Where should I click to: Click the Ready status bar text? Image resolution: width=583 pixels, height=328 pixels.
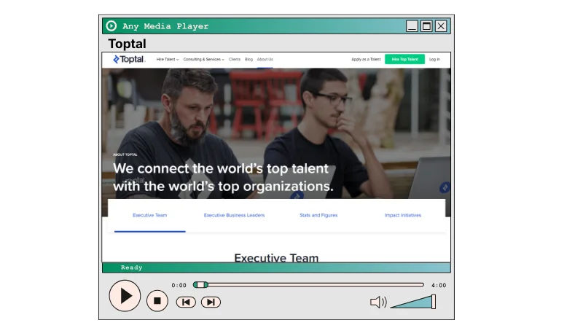(132, 268)
